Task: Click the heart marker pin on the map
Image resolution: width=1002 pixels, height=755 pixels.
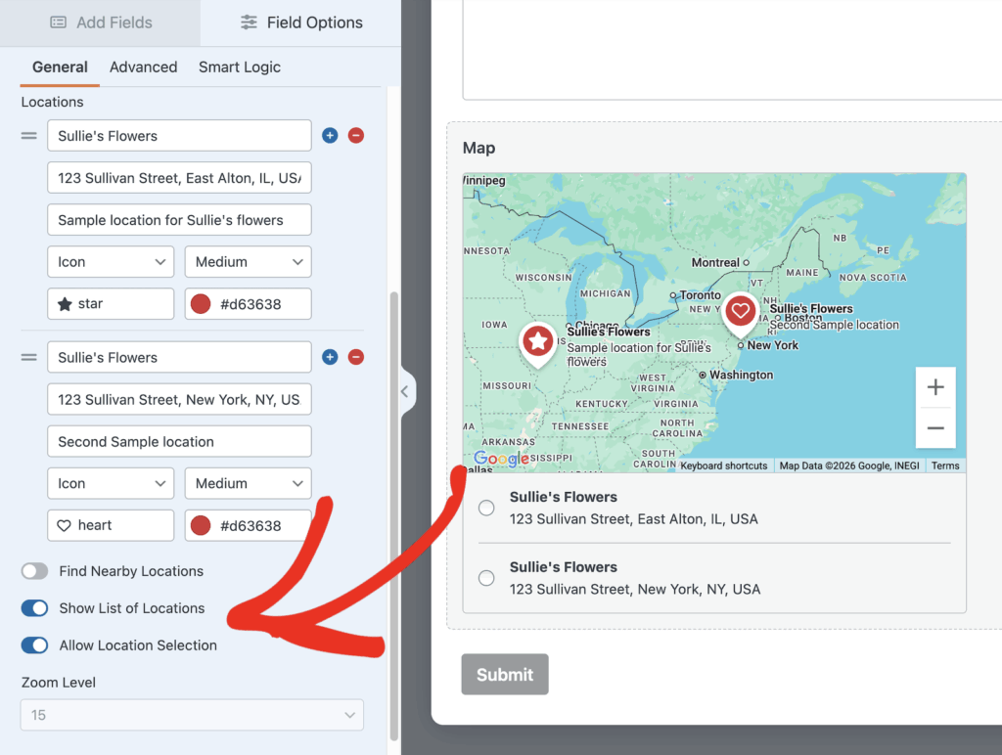Action: coord(741,313)
